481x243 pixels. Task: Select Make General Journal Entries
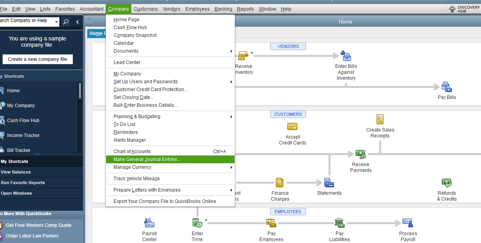pyautogui.click(x=170, y=159)
